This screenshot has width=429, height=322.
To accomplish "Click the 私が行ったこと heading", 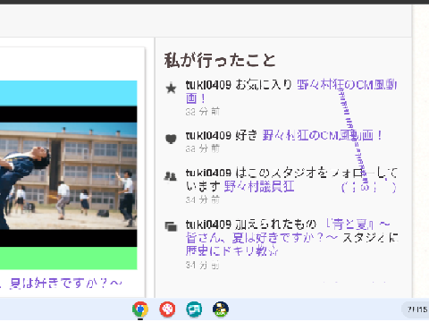I will (220, 60).
